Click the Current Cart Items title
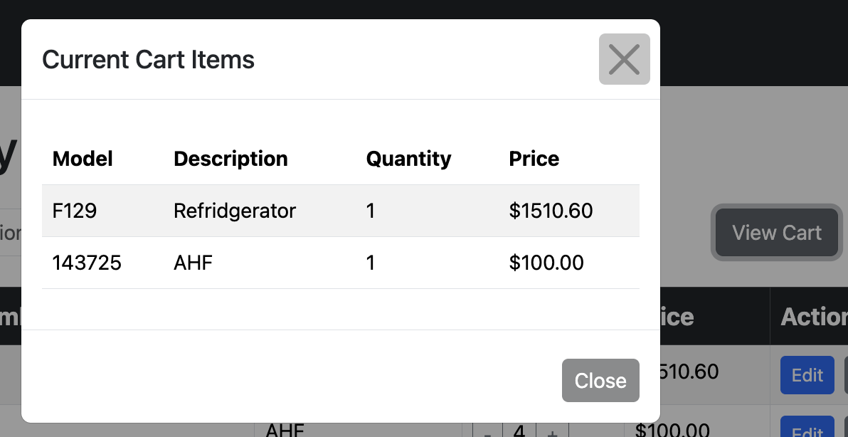 coord(148,59)
